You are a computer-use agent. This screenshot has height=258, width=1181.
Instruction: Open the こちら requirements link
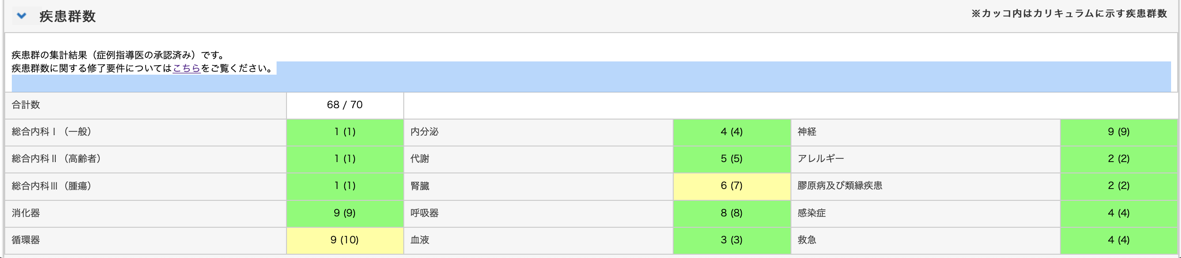186,69
